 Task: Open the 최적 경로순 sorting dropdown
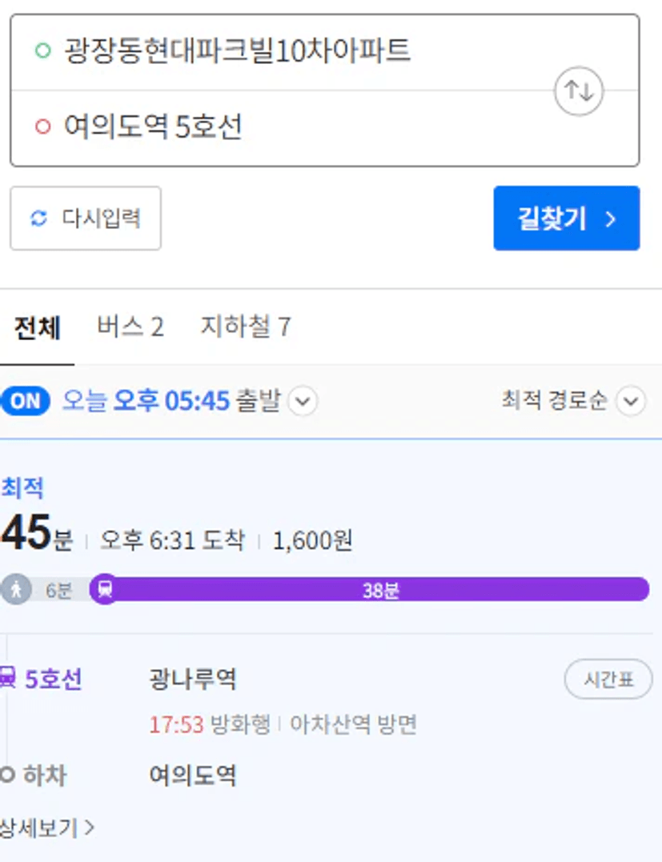[630, 401]
